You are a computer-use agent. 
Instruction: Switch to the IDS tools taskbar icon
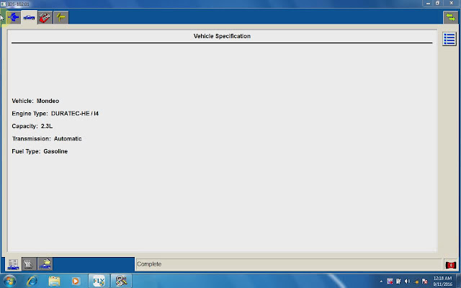click(121, 281)
